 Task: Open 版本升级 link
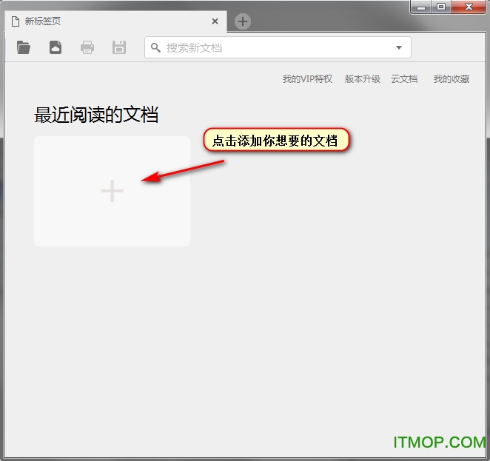coord(363,79)
